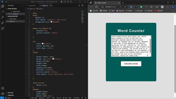Image resolution: width=176 pixels, height=99 pixels.
Task: Open the VS Code hamburger application menu
Action: click(x=6, y=2)
